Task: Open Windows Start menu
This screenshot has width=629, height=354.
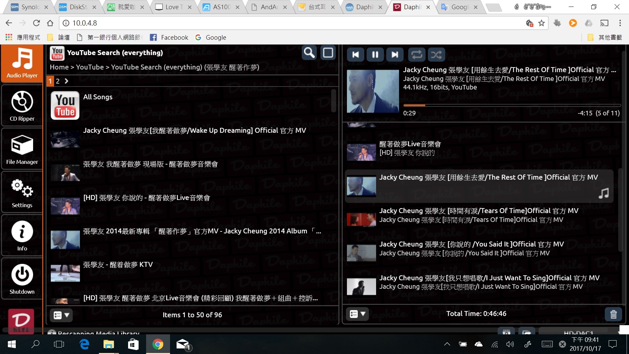Action: (x=11, y=344)
